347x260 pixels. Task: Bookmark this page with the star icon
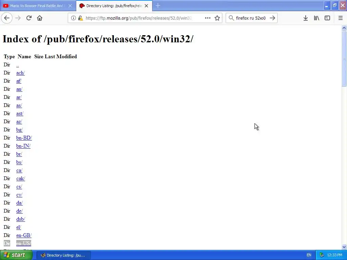217,18
